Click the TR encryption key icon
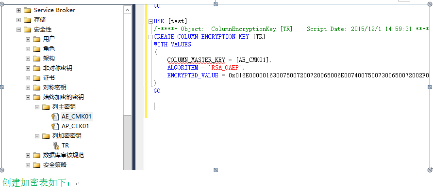 pos(56,146)
